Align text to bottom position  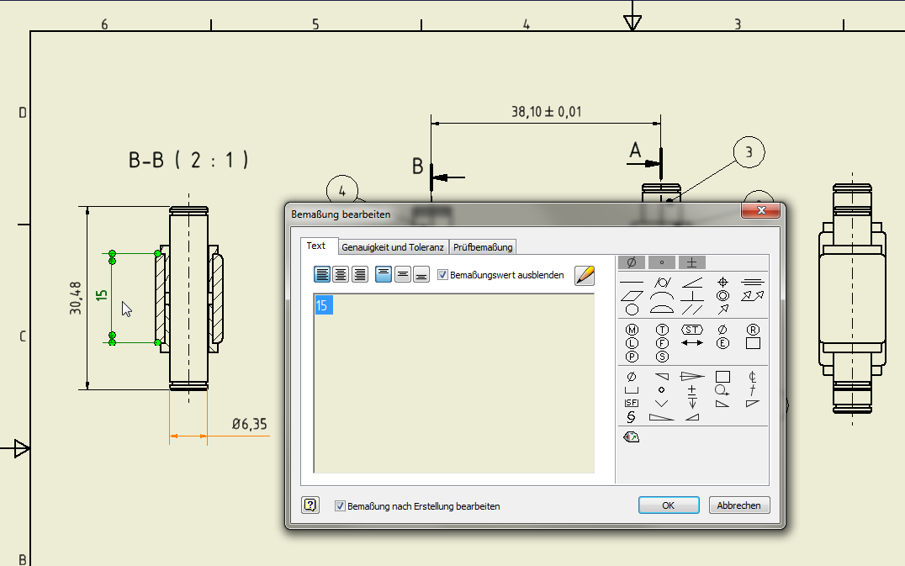click(x=421, y=275)
